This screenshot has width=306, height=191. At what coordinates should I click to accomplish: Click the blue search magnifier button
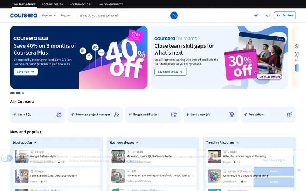click(x=174, y=15)
